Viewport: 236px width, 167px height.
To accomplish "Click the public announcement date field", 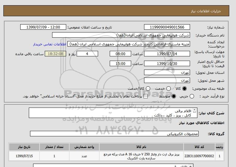I will click(x=43, y=27).
